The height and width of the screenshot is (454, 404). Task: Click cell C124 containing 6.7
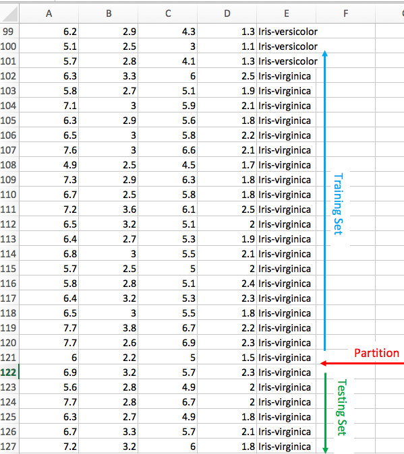tap(168, 402)
